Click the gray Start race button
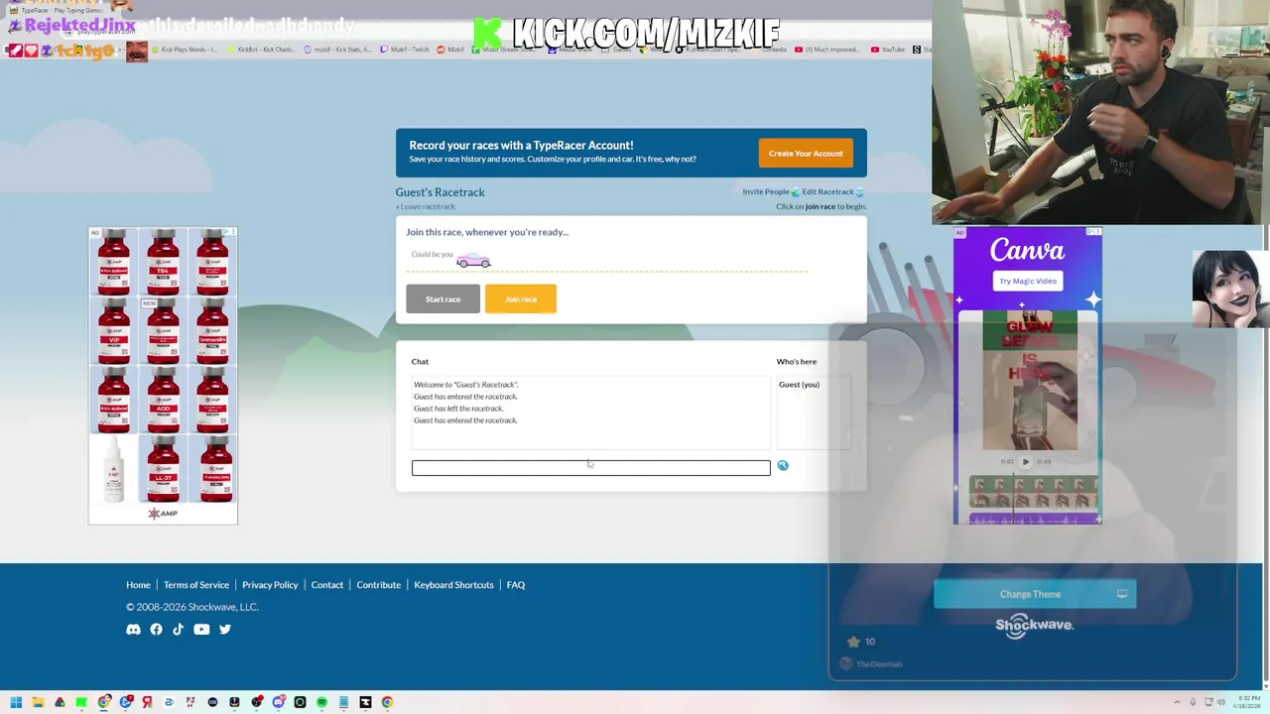Screen dimensions: 1270x714 (x=443, y=299)
